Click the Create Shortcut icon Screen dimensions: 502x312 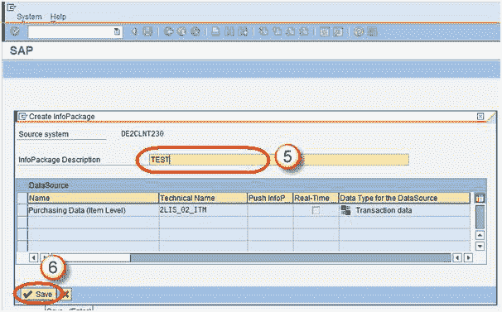(x=338, y=31)
